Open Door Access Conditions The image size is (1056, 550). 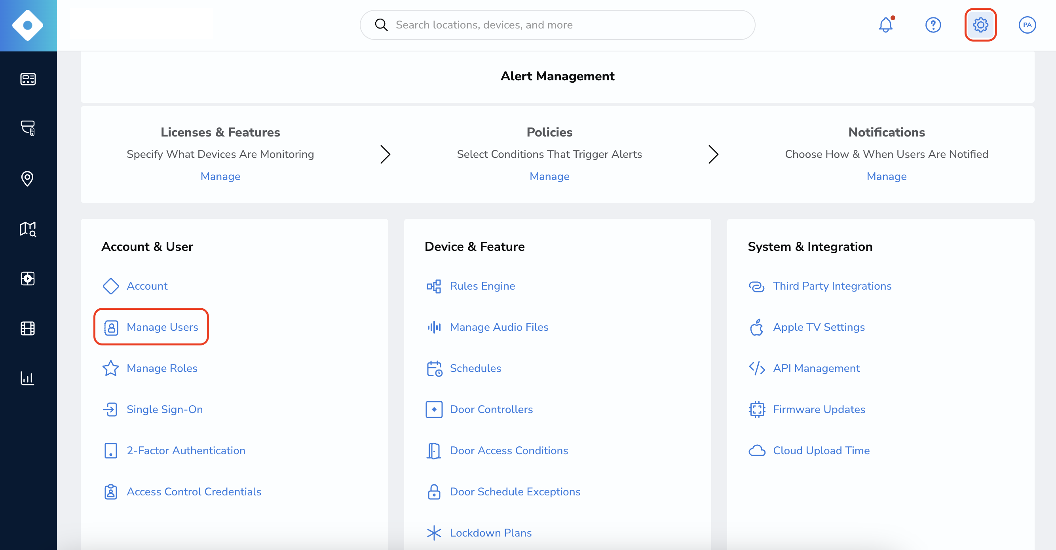click(509, 450)
